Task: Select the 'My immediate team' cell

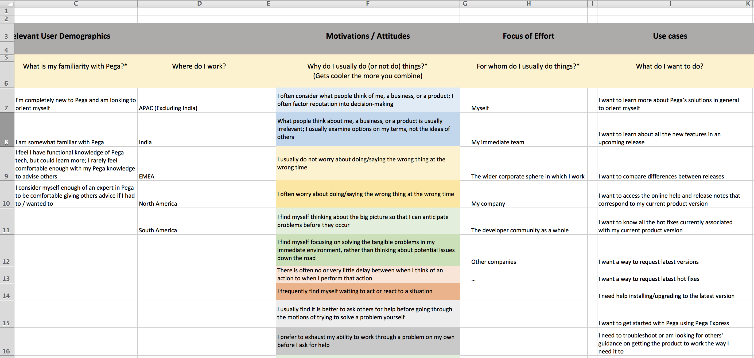Action: [x=528, y=129]
